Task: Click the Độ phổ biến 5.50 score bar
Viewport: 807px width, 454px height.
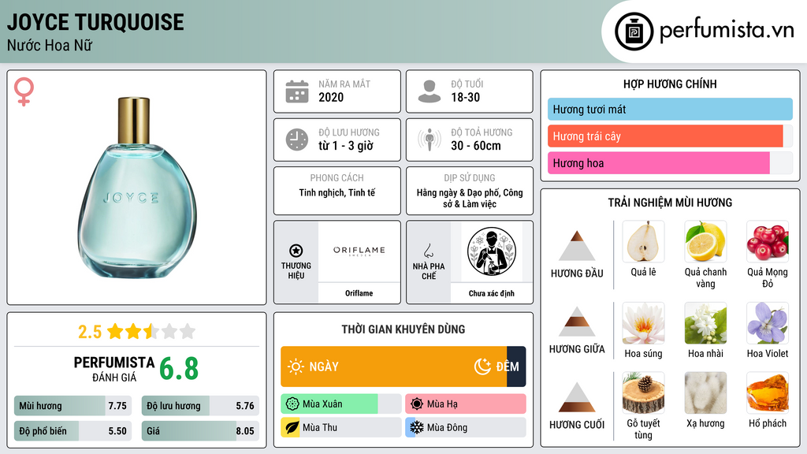Action: pyautogui.click(x=73, y=431)
